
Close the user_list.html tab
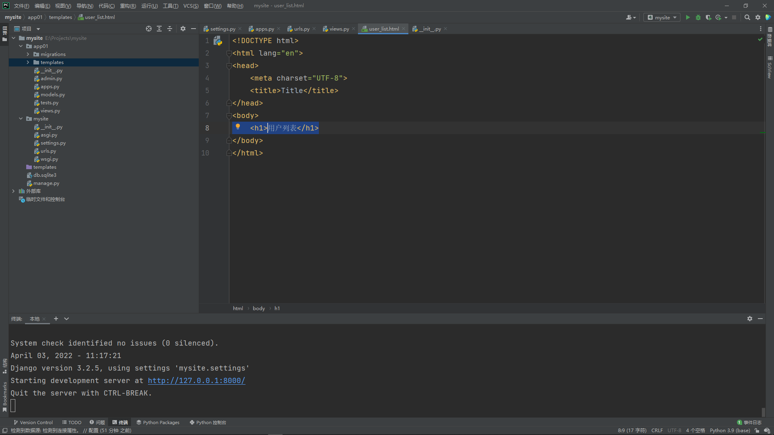pos(404,29)
